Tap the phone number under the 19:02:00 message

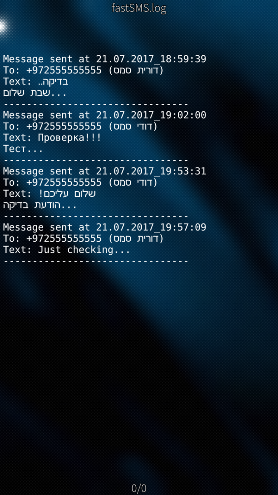[x=64, y=127]
